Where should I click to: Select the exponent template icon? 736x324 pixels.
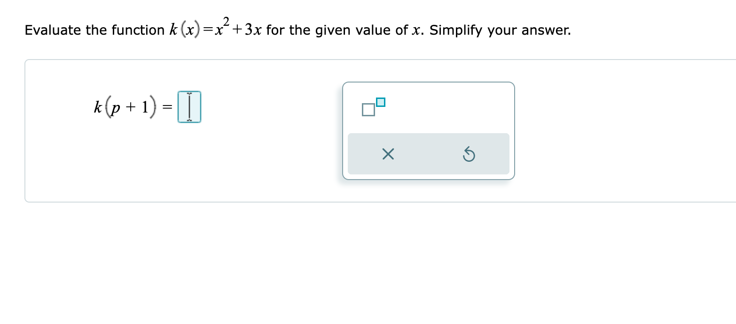click(373, 105)
